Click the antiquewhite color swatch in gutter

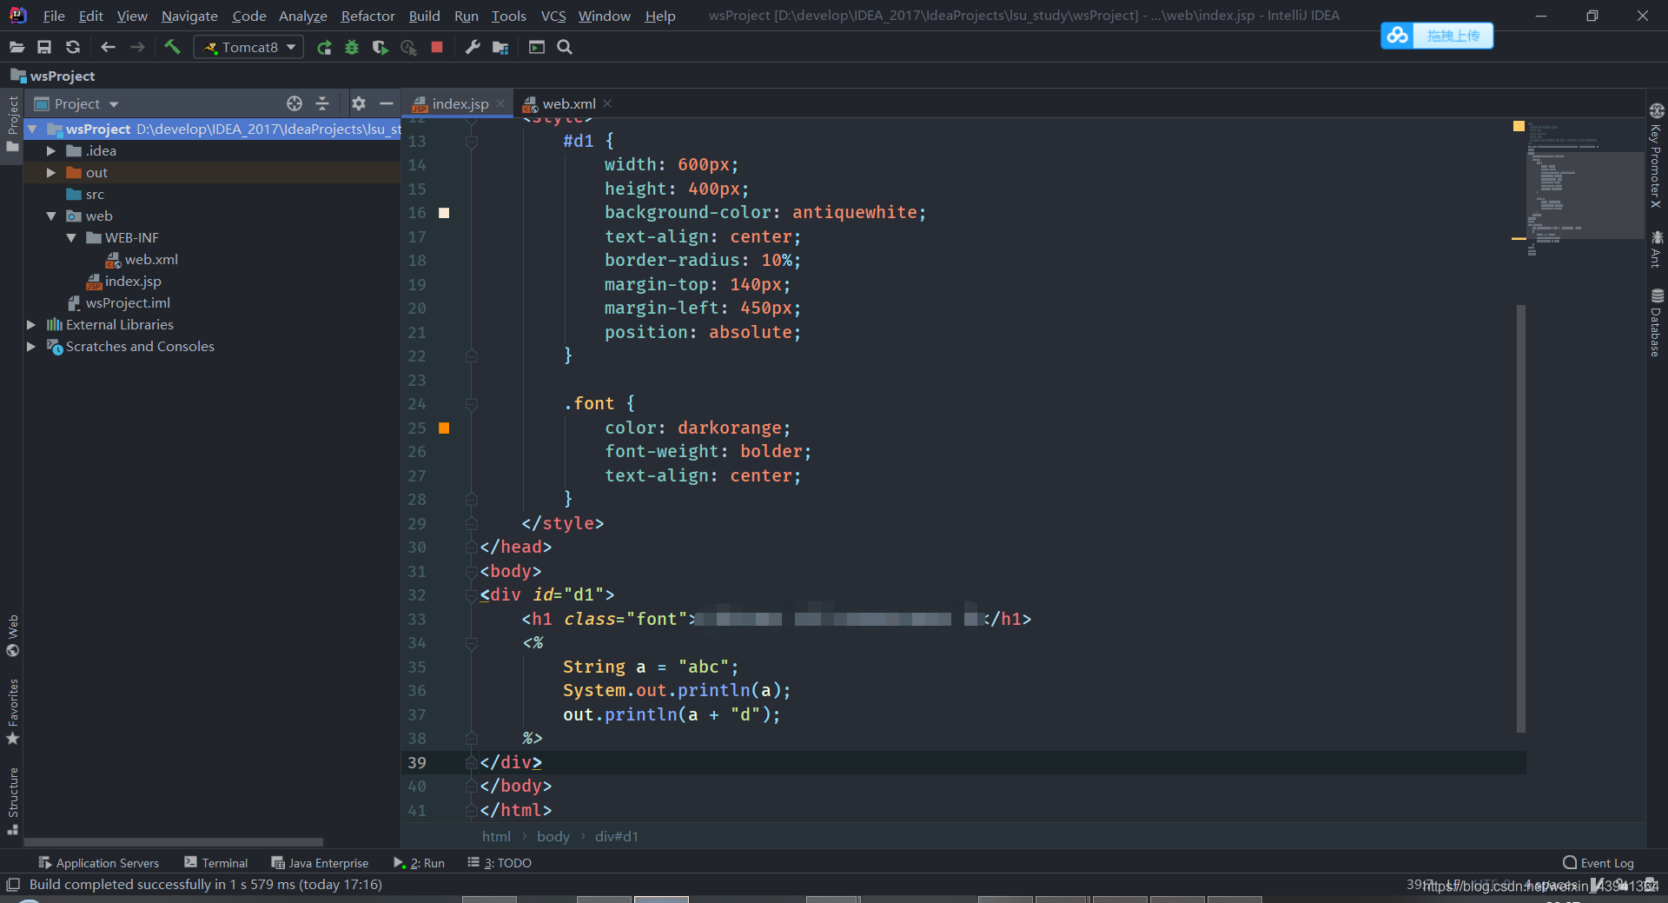[x=444, y=213]
